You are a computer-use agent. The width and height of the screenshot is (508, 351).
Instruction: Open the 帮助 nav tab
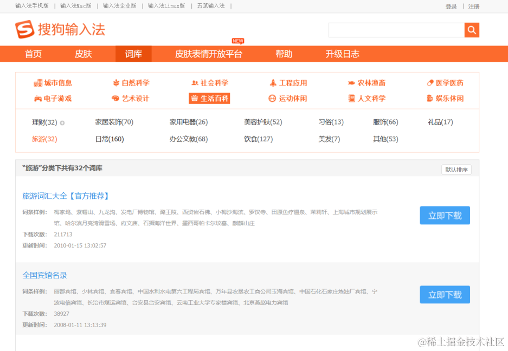coord(284,54)
